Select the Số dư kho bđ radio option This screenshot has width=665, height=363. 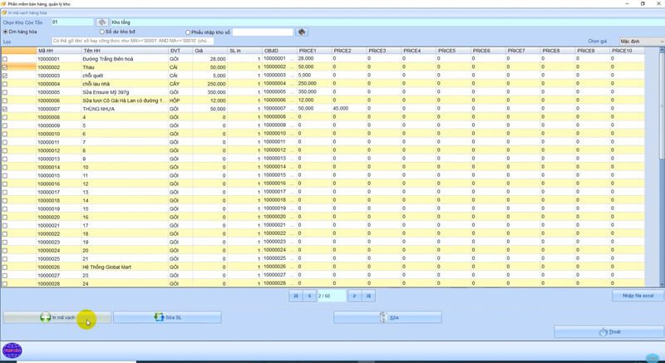pos(102,32)
